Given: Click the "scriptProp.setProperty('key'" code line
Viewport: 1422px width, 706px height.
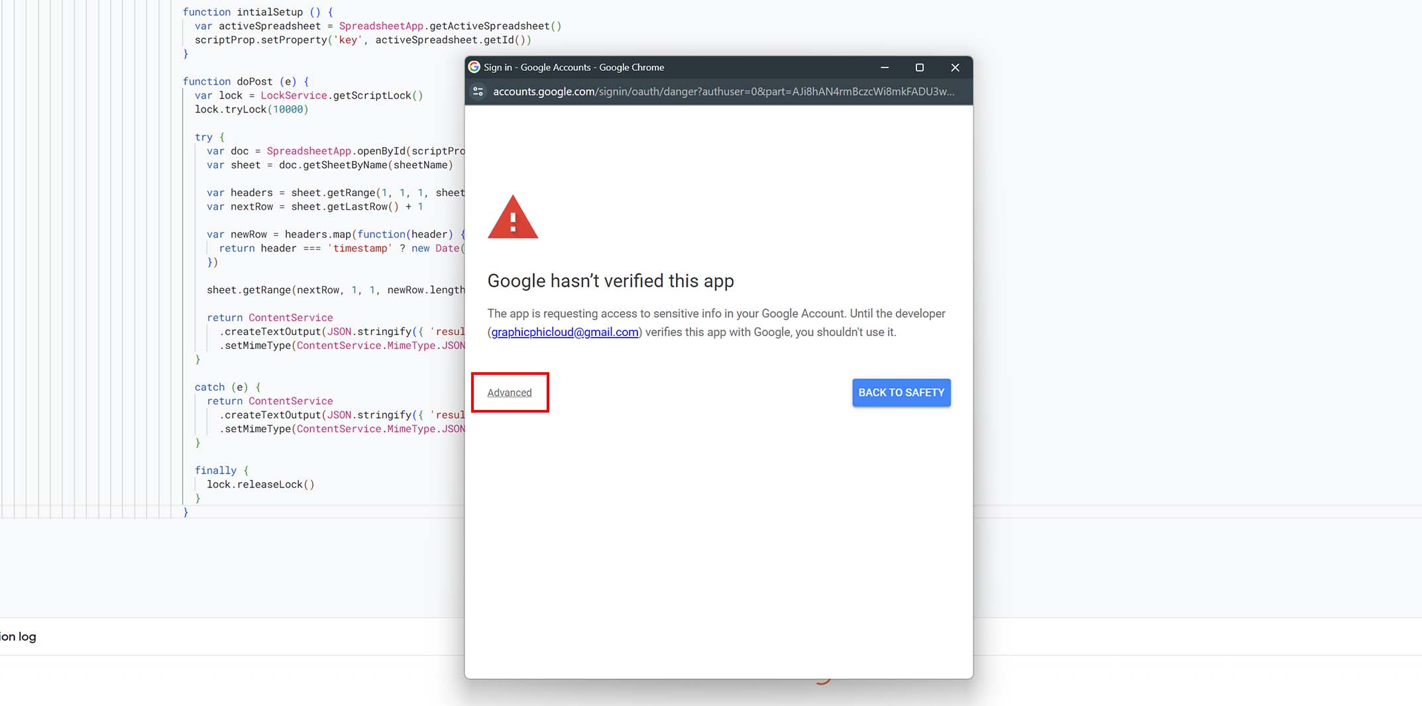Looking at the screenshot, I should [x=363, y=40].
